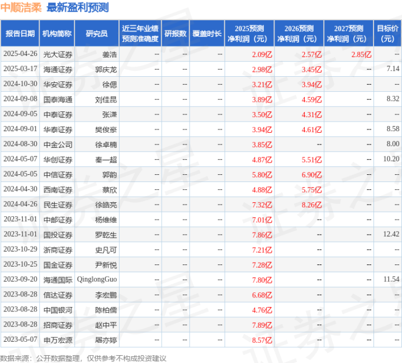Viewport: 402px width, 363px height.
Task: Select the 国泰海通 institution cell
Action: 58,99
